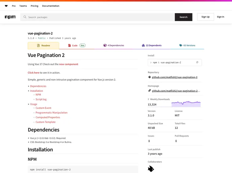Click the homepage chain-link icon
The width and height of the screenshot is (232, 173).
[x=149, y=91]
